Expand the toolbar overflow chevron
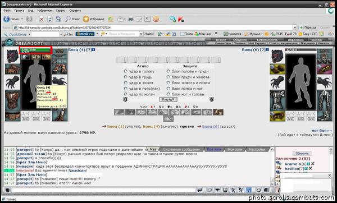This screenshot has width=337, height=203. 216,34
